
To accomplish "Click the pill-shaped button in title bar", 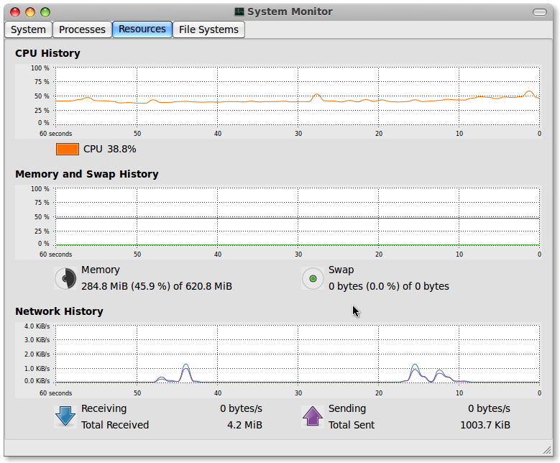I will click(540, 12).
